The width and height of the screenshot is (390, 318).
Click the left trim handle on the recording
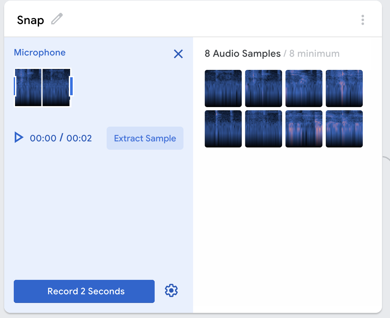[x=15, y=86]
